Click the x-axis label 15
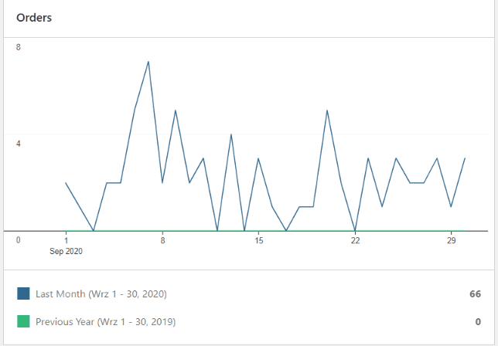498x346 pixels. tap(259, 241)
